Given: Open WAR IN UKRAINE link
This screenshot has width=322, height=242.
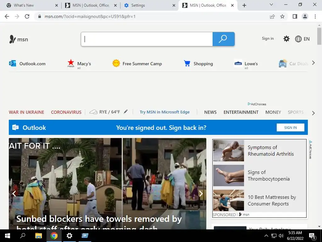Looking at the screenshot, I should pos(26,112).
